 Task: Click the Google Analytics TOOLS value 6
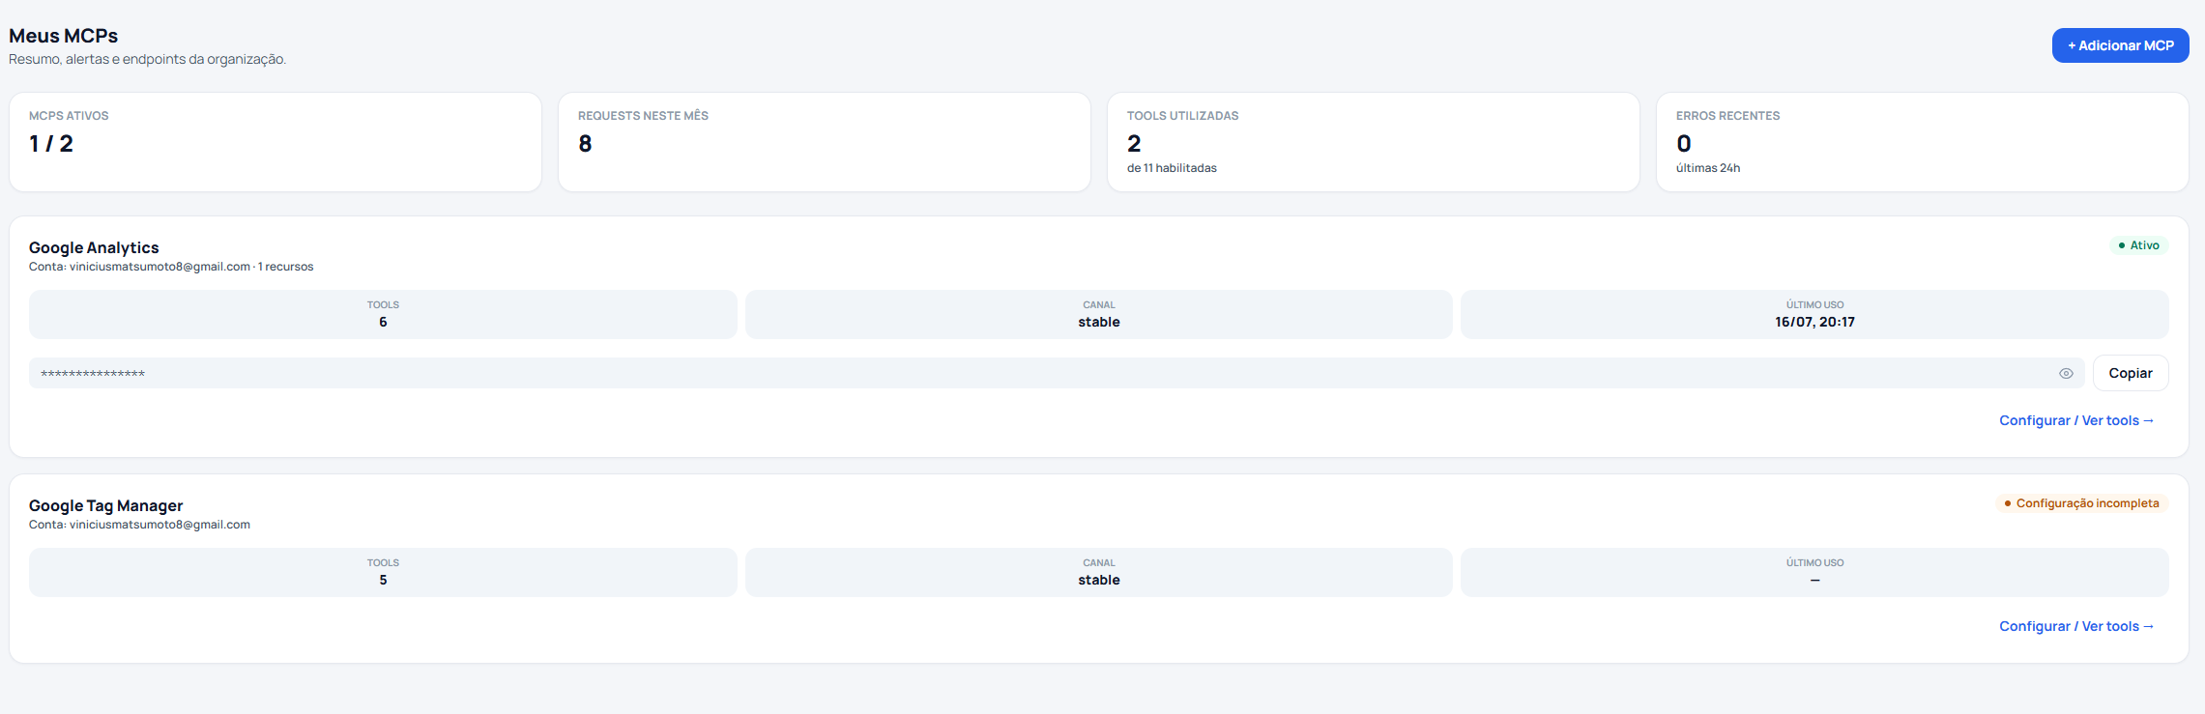pos(383,322)
